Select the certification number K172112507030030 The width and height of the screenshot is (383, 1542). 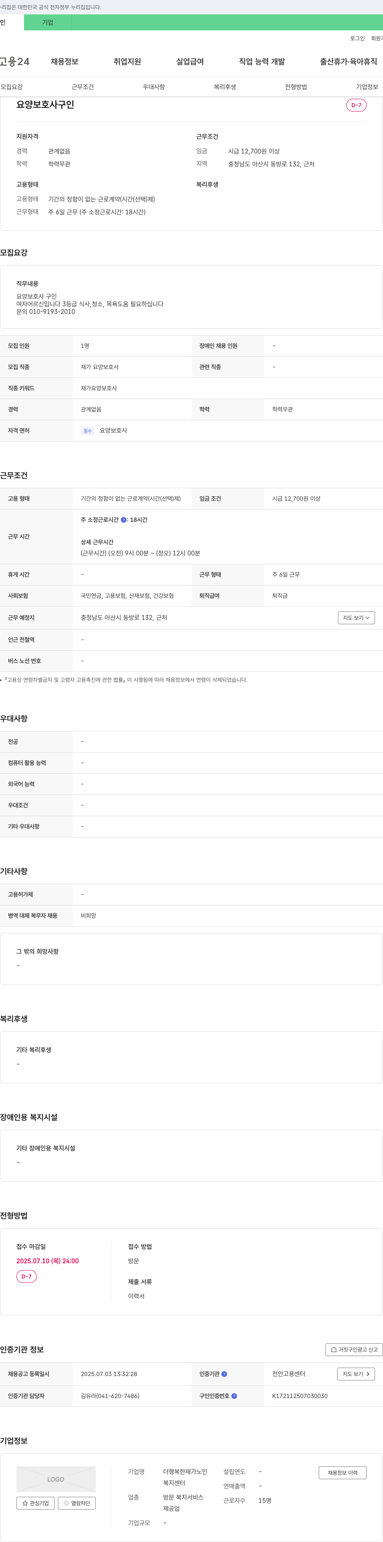pyautogui.click(x=300, y=1395)
